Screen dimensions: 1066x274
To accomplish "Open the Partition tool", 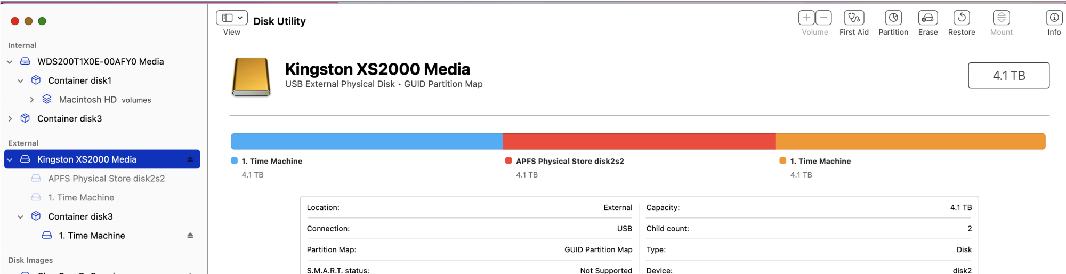I will pyautogui.click(x=893, y=18).
